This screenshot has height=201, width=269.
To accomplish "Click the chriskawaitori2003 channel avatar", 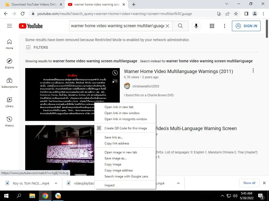I will point(127,86).
